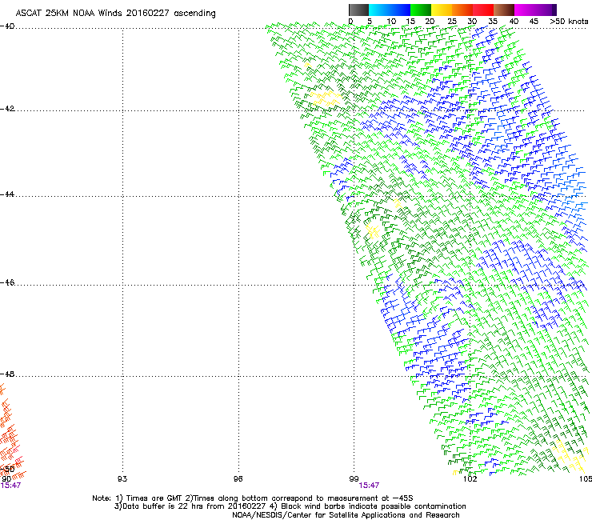Click the "35" label under the color bar

point(493,22)
